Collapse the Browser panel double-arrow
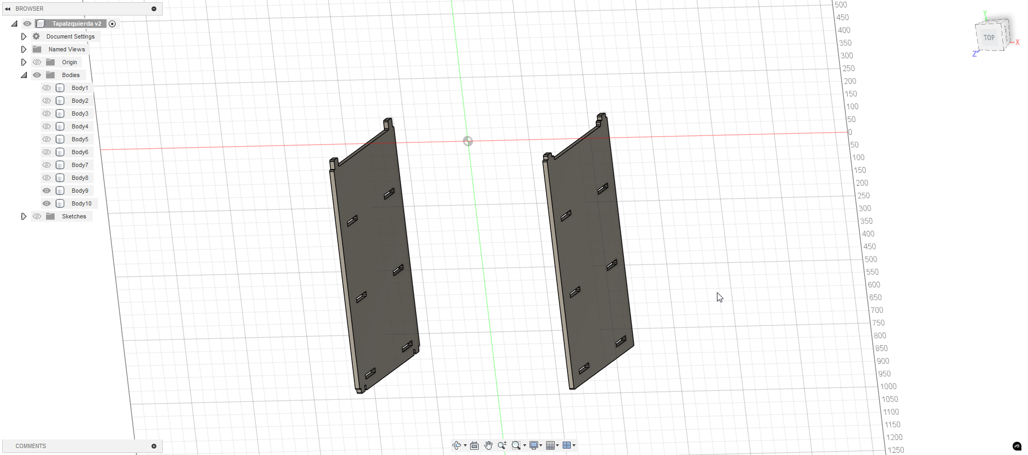 [7, 9]
